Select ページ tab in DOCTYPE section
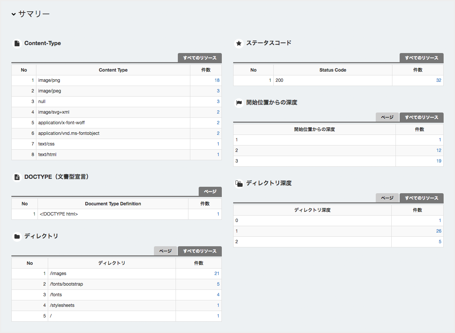Screen dimensions: 455x333 (x=210, y=192)
